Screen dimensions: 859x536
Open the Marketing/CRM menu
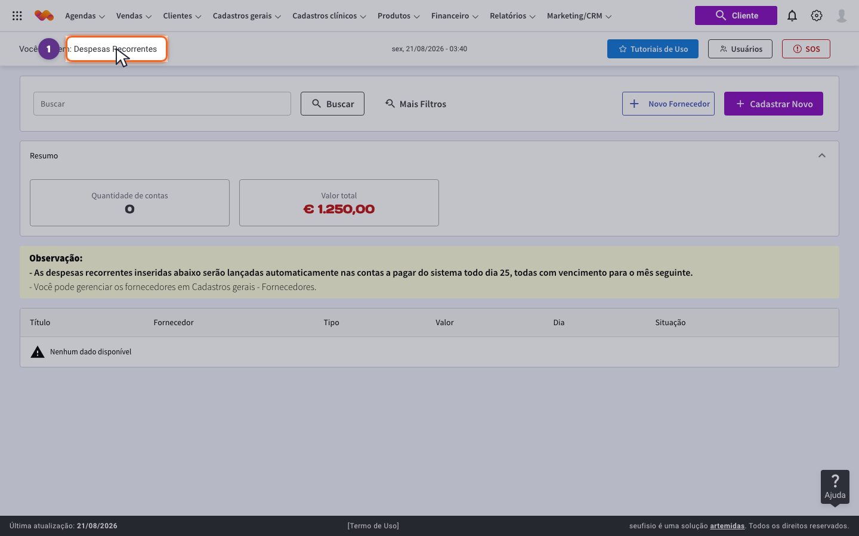pos(579,16)
